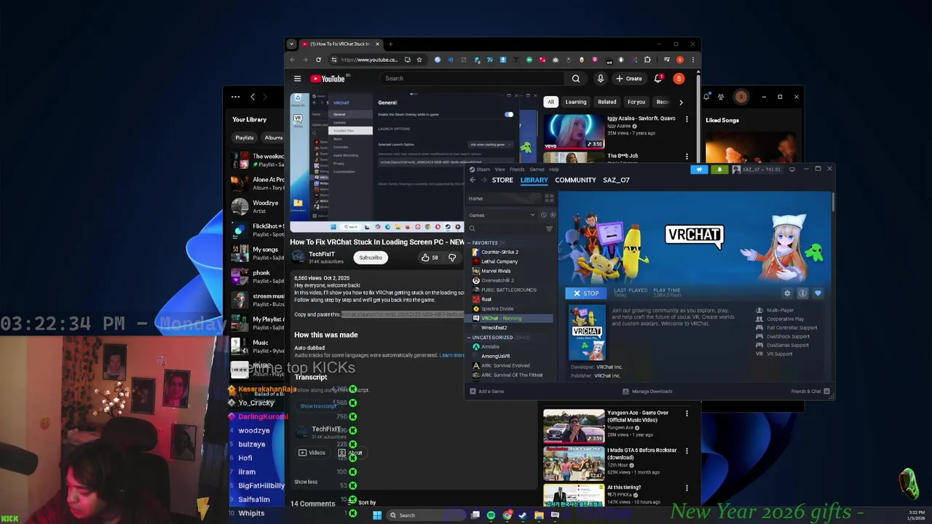Open the Help menu in Steam
Screen dimensions: 932x524
[554, 170]
